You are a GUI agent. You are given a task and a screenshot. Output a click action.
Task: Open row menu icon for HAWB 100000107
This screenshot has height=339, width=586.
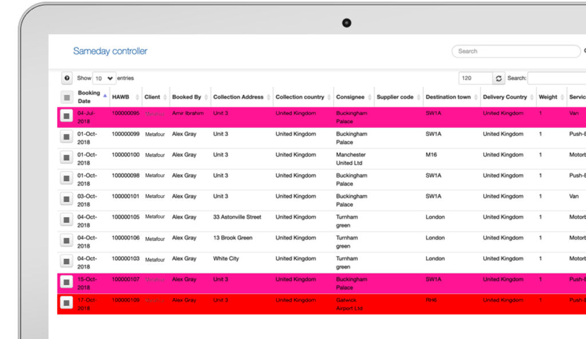point(66,282)
